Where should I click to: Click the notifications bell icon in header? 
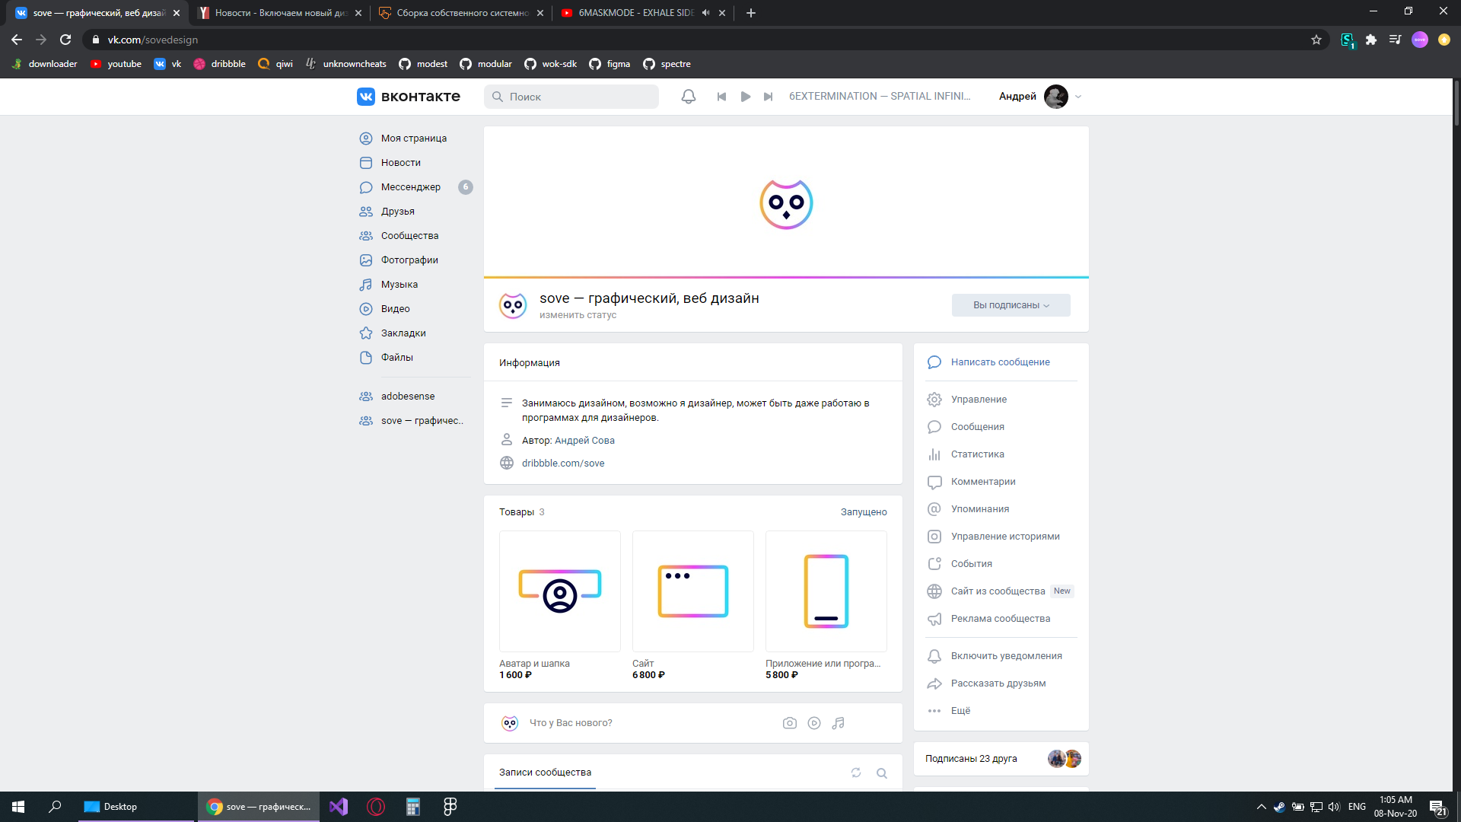pos(688,97)
